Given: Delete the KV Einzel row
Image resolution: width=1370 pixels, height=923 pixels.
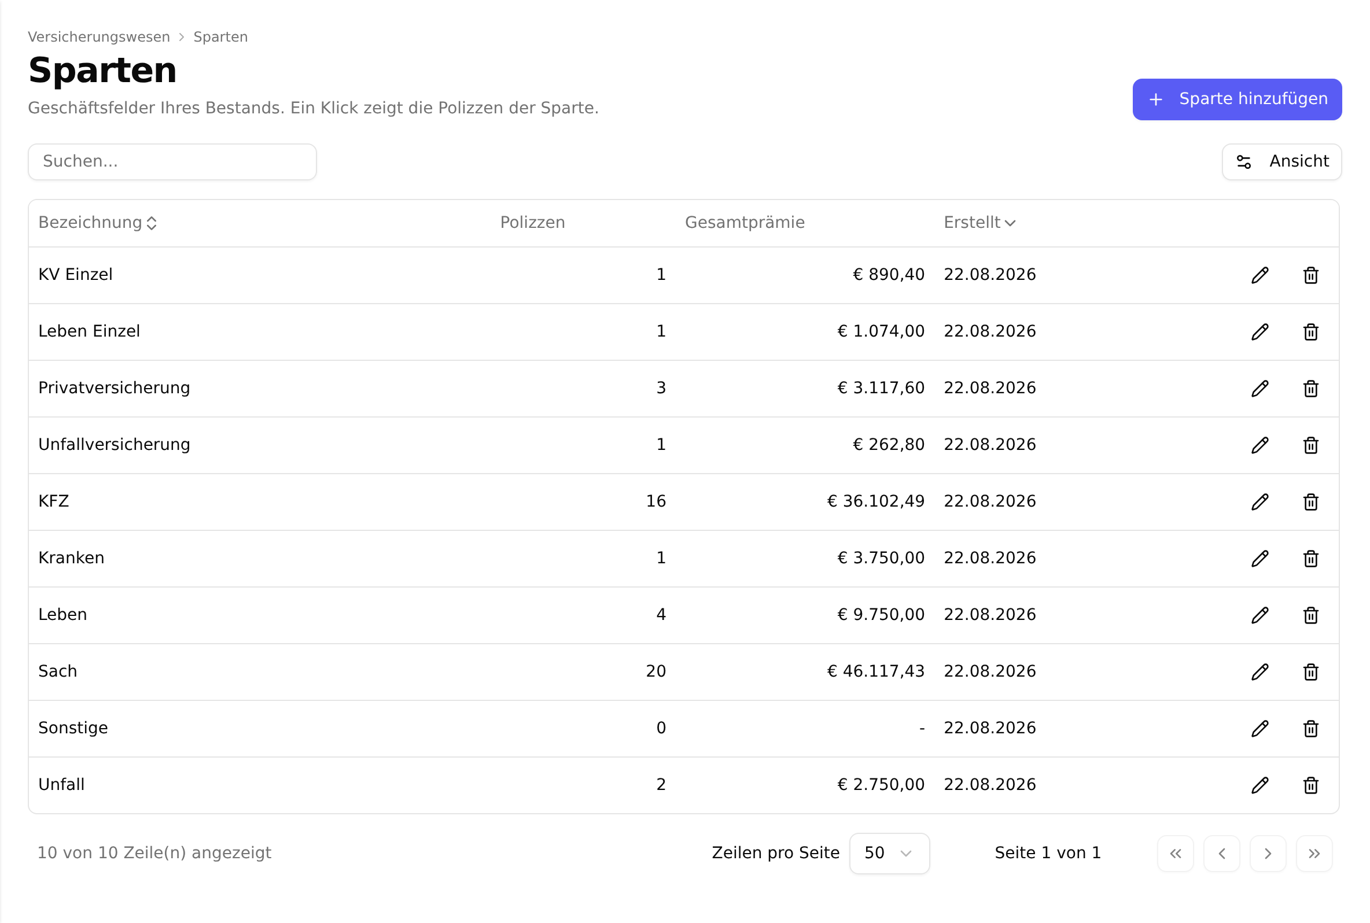Looking at the screenshot, I should tap(1310, 275).
